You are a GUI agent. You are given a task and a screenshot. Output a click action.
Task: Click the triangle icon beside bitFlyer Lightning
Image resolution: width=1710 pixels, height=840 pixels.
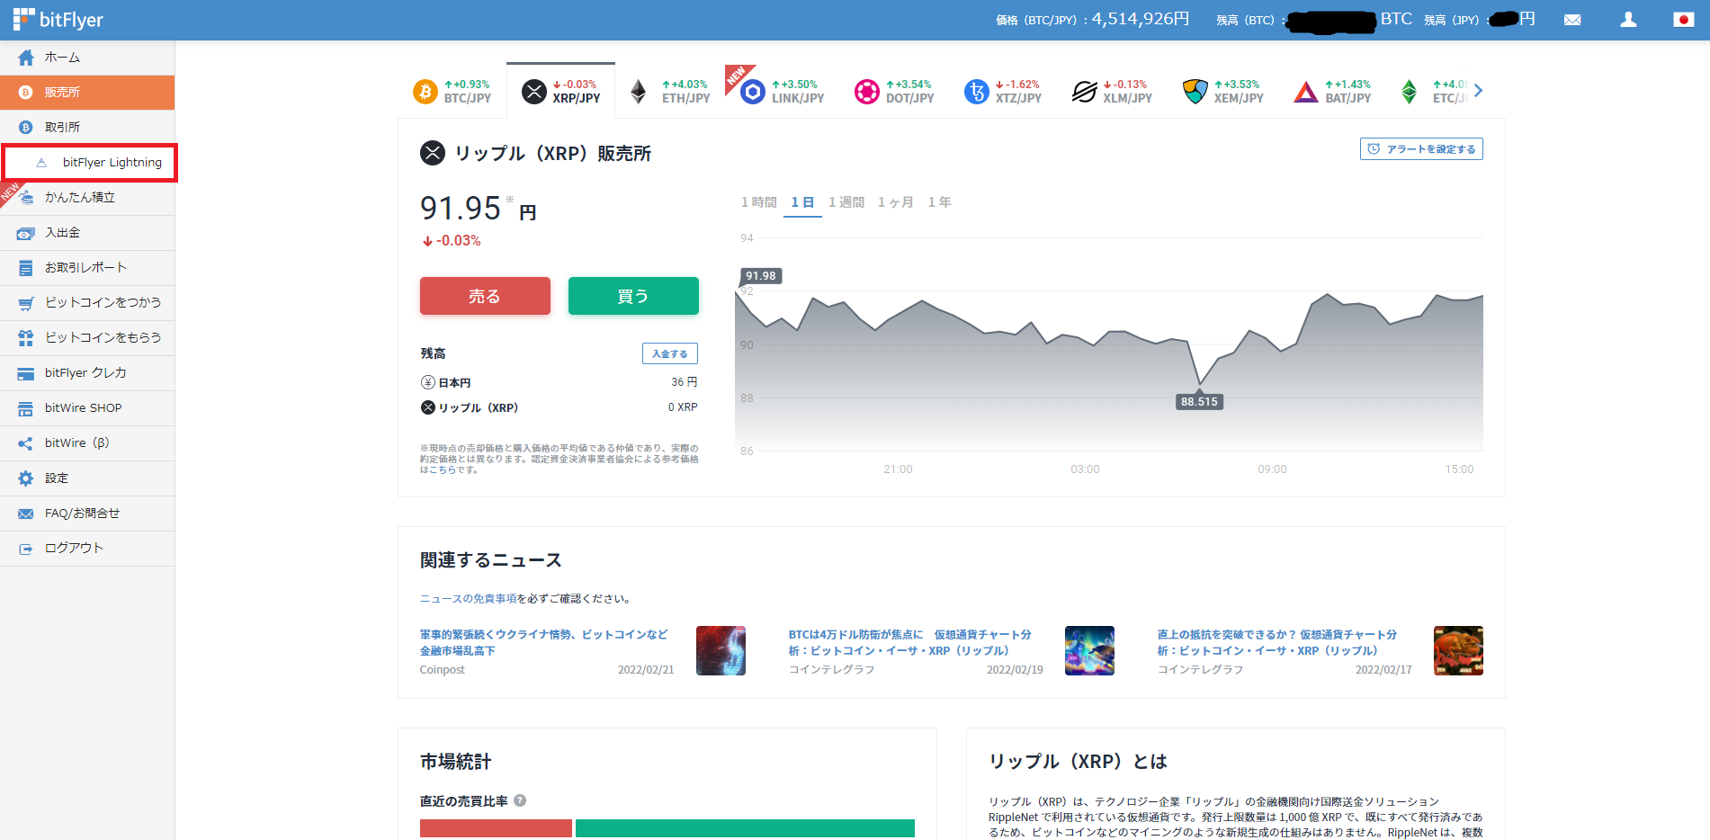[x=41, y=163]
